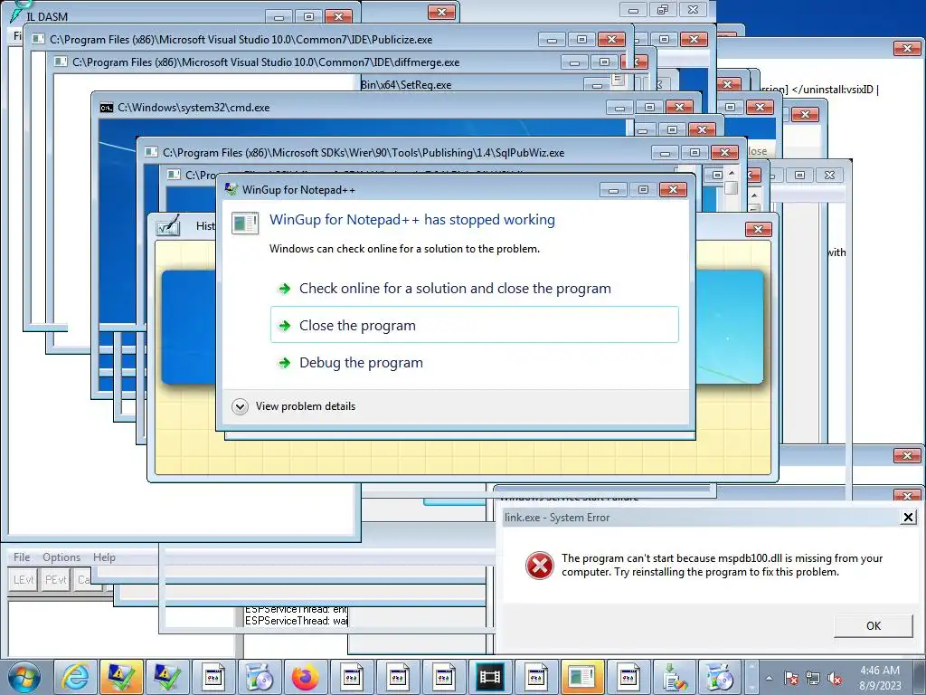Click green arrow beside Check online option
Screen dimensions: 926x695
pos(285,289)
